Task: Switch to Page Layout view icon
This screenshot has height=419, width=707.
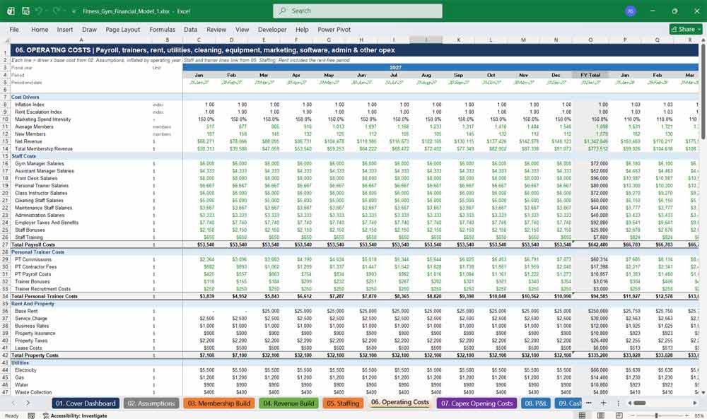Action: 601,415
